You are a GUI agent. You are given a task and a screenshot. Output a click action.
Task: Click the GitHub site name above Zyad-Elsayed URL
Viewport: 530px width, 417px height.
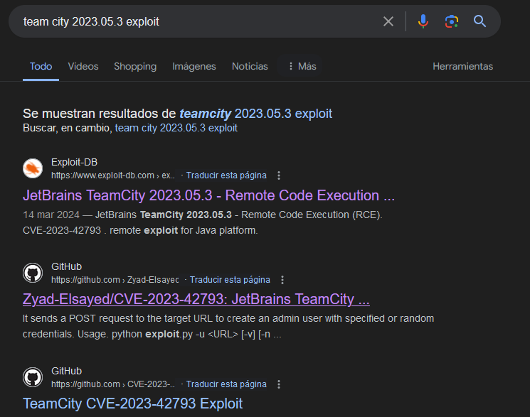(67, 266)
